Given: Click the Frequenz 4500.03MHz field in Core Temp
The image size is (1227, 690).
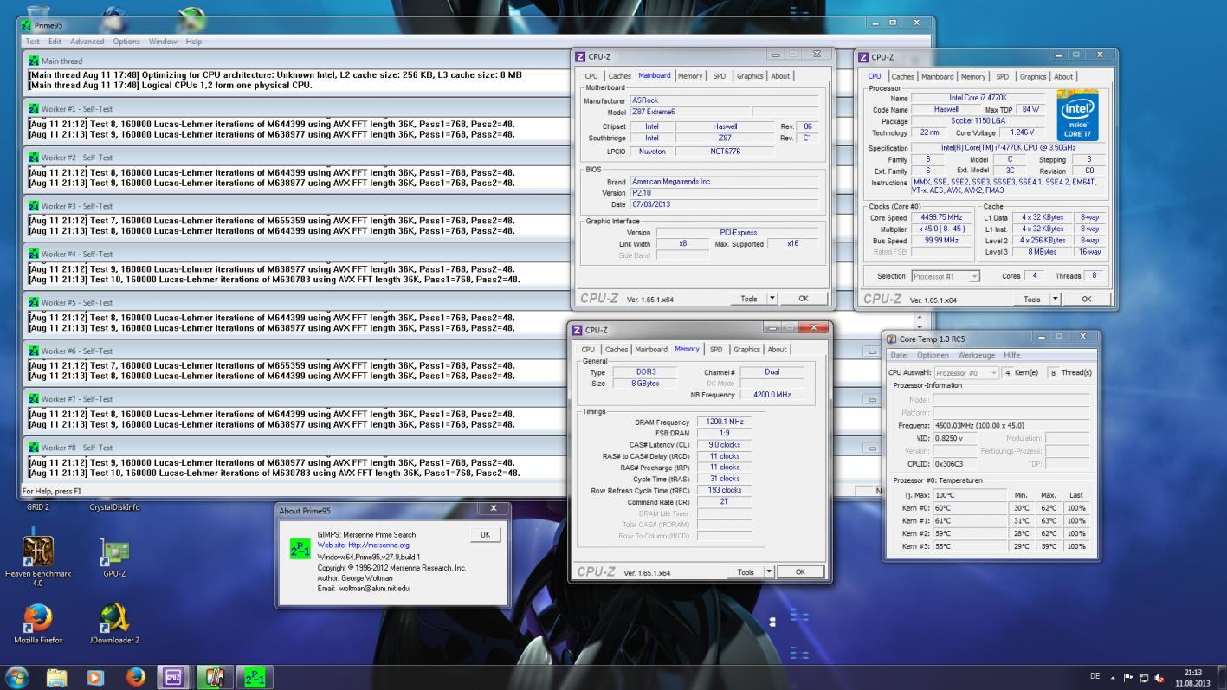Looking at the screenshot, I should tap(1011, 426).
